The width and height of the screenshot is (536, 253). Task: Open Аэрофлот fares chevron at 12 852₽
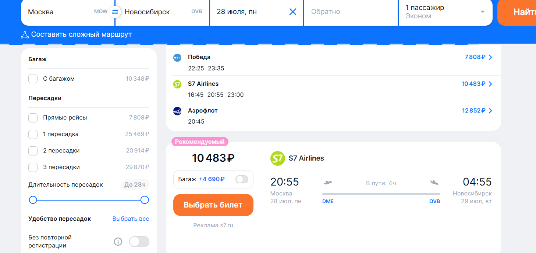point(490,111)
